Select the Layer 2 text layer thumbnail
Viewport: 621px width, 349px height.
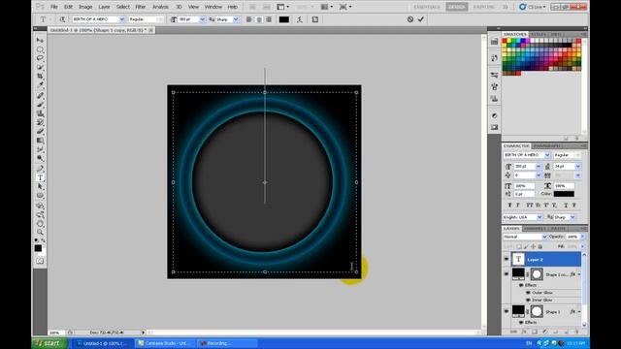[x=518, y=259]
